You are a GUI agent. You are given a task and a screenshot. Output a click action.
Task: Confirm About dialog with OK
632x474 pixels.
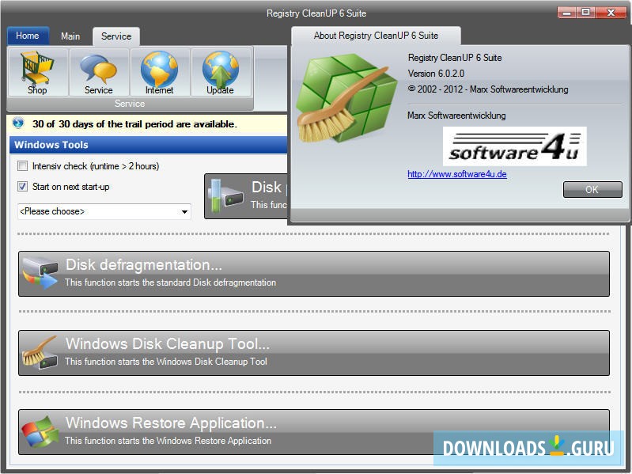point(592,189)
